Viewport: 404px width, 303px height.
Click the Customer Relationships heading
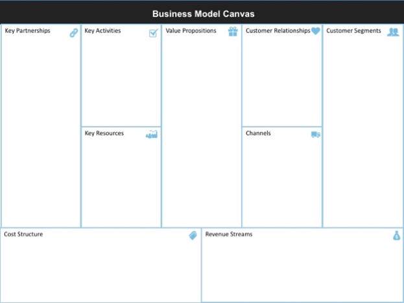(278, 30)
